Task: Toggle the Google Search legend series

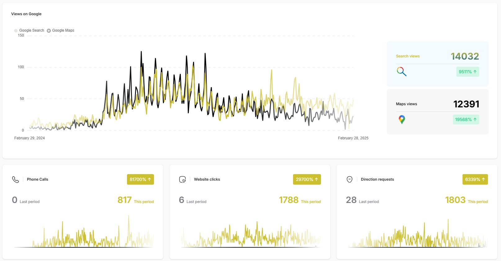Action: click(29, 30)
